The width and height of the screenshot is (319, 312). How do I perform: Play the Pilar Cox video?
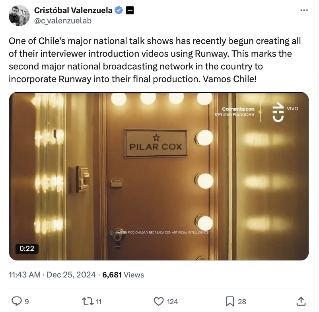[x=159, y=176]
